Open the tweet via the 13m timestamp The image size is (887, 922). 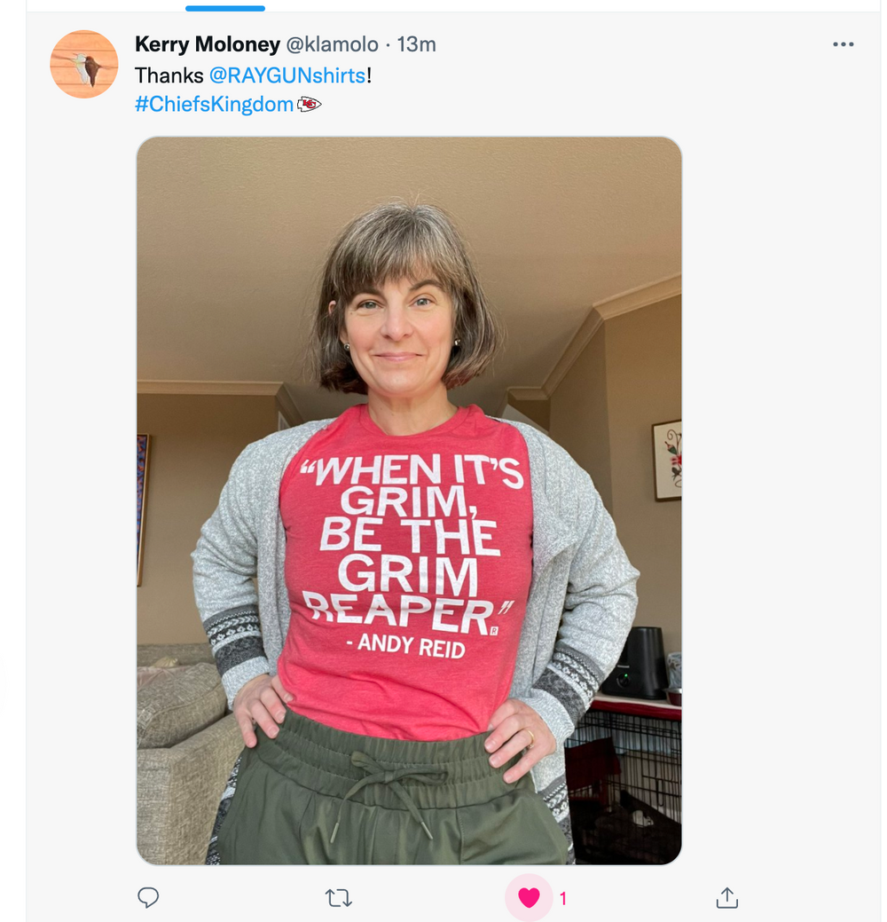[x=416, y=44]
